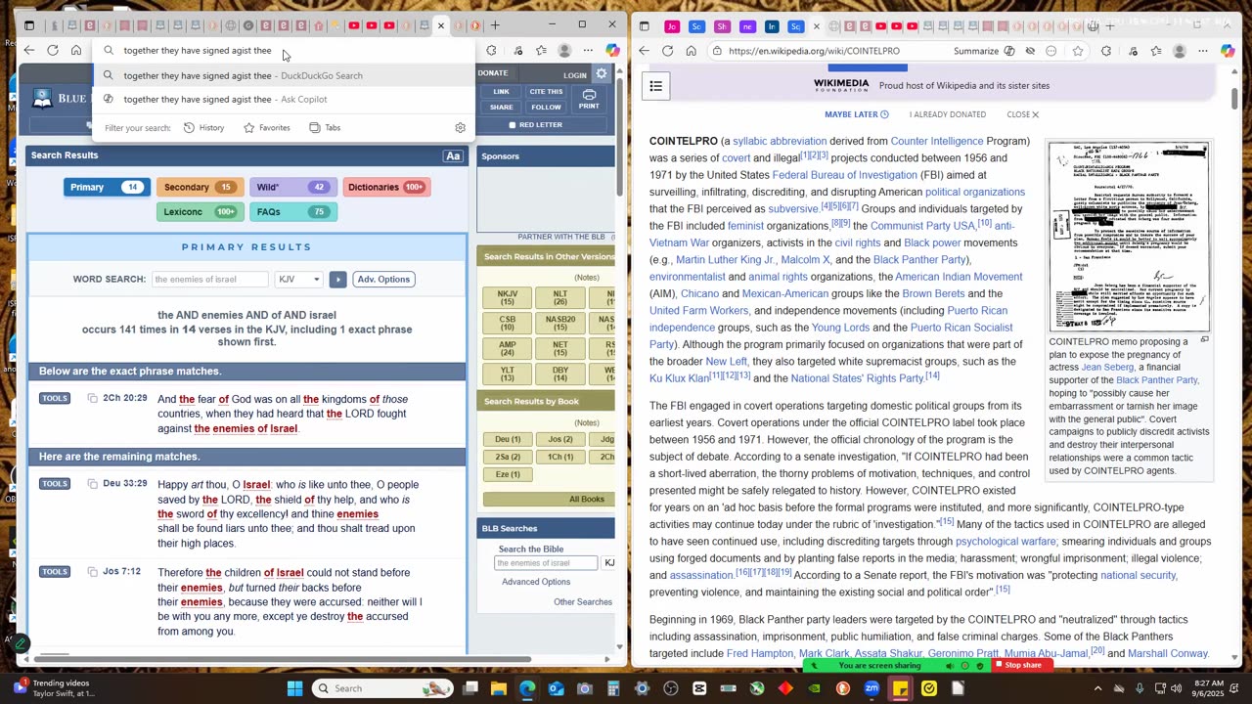
Task: Open the Advanced Options link
Action: (535, 582)
